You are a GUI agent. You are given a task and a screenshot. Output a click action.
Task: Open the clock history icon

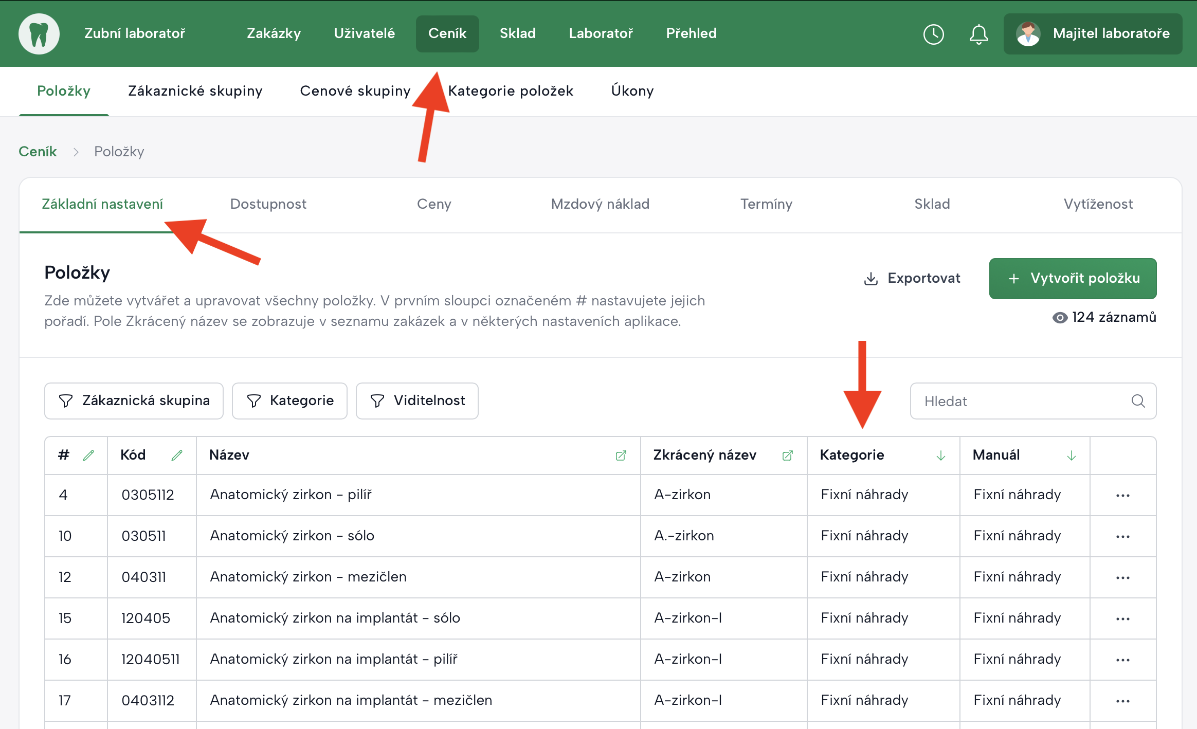[933, 34]
